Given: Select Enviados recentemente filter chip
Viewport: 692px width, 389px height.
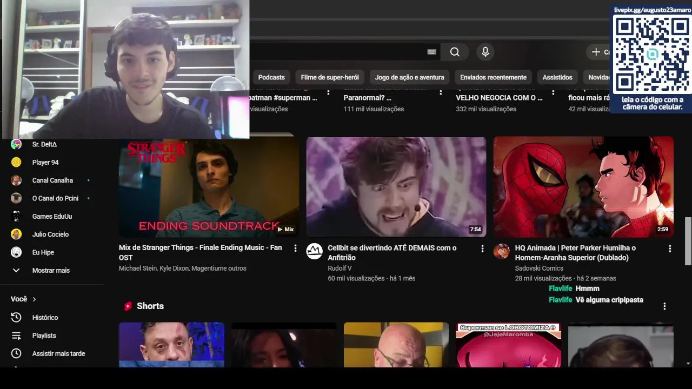Looking at the screenshot, I should click(493, 77).
